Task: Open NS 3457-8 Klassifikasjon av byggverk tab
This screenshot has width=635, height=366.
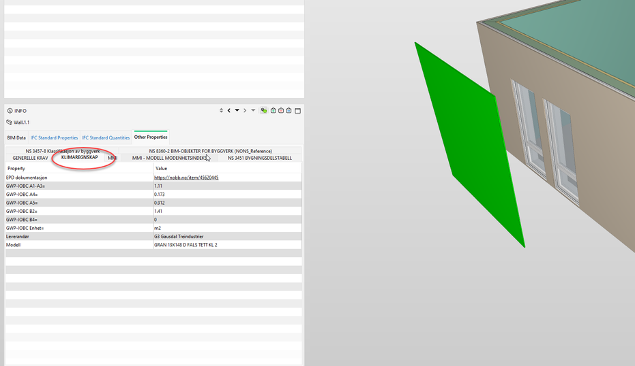Action: [62, 151]
